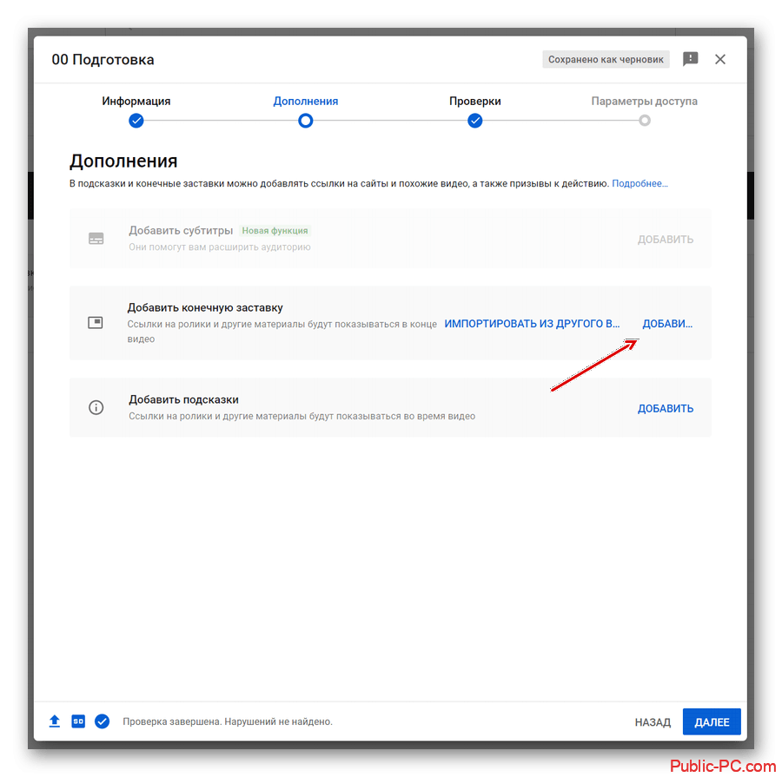The image size is (782, 777).
Task: Select the Информация step circle
Action: point(136,121)
